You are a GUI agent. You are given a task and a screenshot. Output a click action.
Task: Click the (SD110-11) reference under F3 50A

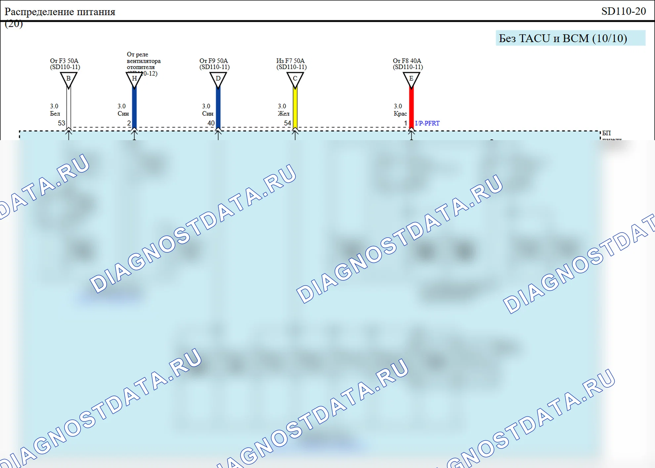click(x=65, y=67)
